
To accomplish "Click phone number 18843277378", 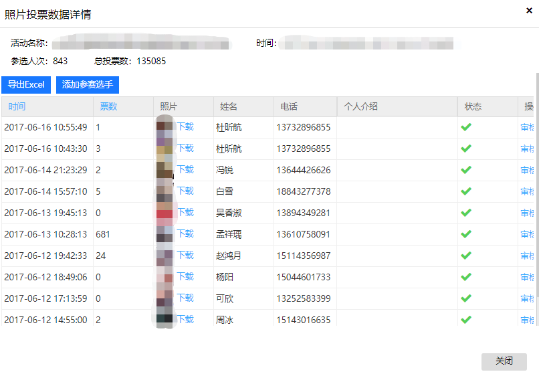I will point(304,191).
